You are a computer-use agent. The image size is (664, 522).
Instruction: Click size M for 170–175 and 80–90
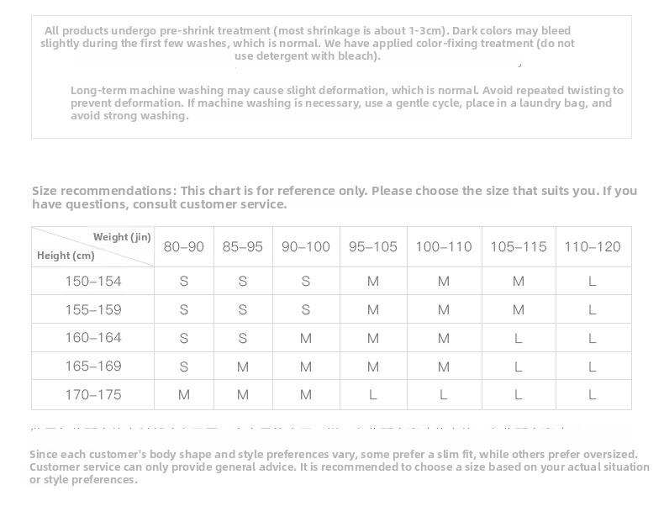pyautogui.click(x=184, y=394)
